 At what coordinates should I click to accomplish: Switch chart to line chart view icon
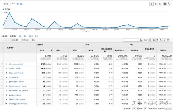point(165,4)
